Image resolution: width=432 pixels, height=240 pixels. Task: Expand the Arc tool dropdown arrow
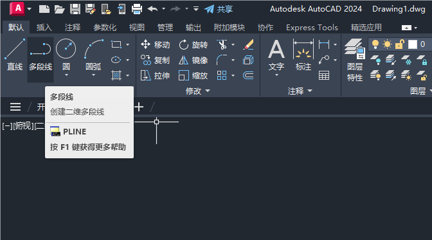pos(93,75)
